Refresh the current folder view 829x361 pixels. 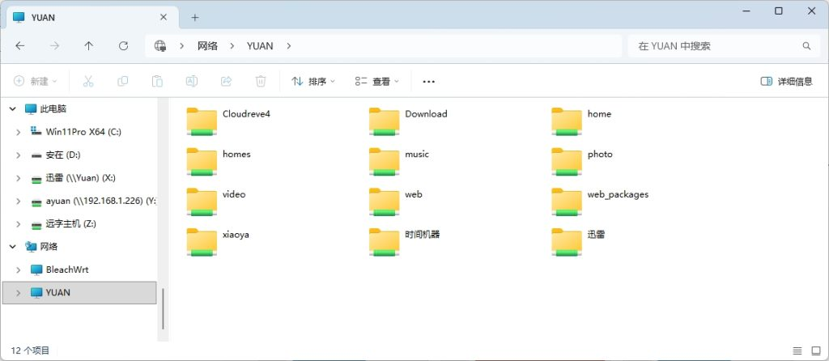(x=123, y=46)
